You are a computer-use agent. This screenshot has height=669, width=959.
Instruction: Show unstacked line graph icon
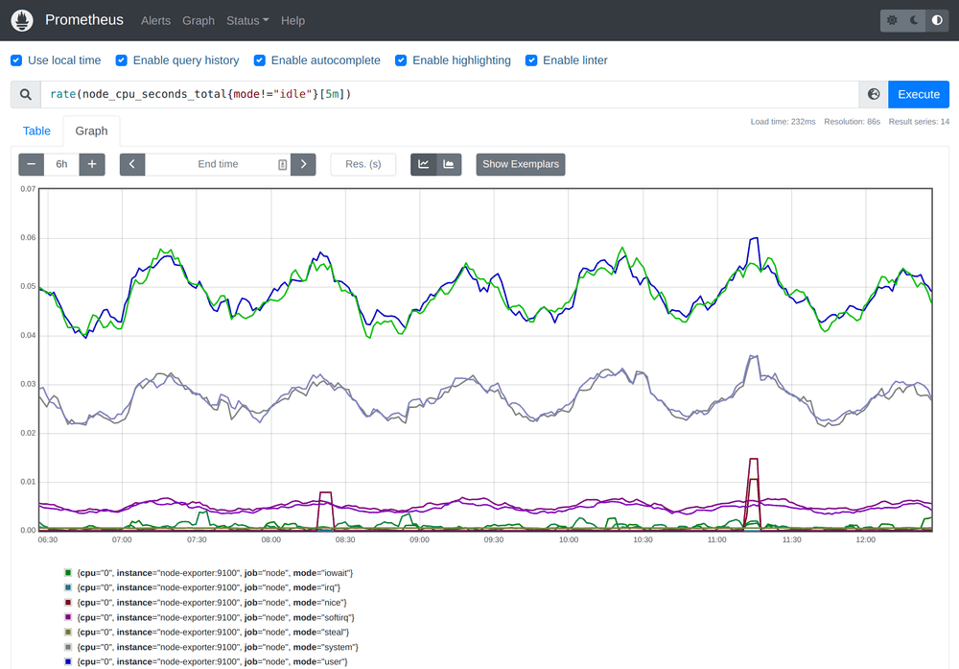click(x=423, y=164)
